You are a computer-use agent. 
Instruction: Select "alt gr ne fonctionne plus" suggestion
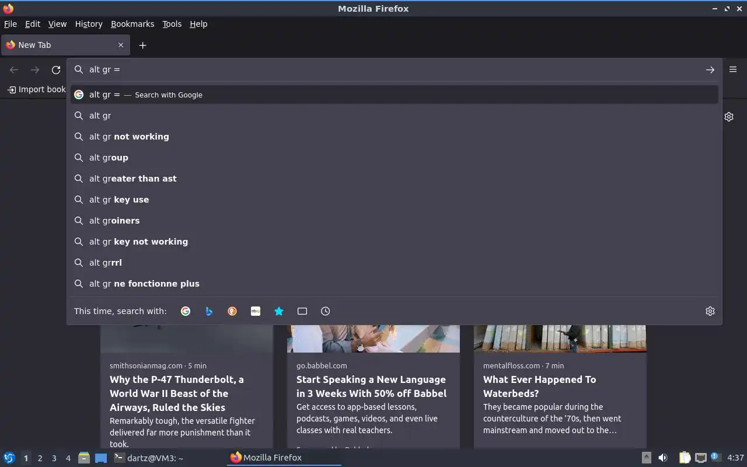tap(395, 284)
